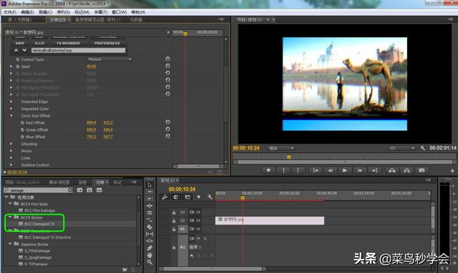
Task: Mark Out point in Program Monitor
Action: click(x=298, y=170)
